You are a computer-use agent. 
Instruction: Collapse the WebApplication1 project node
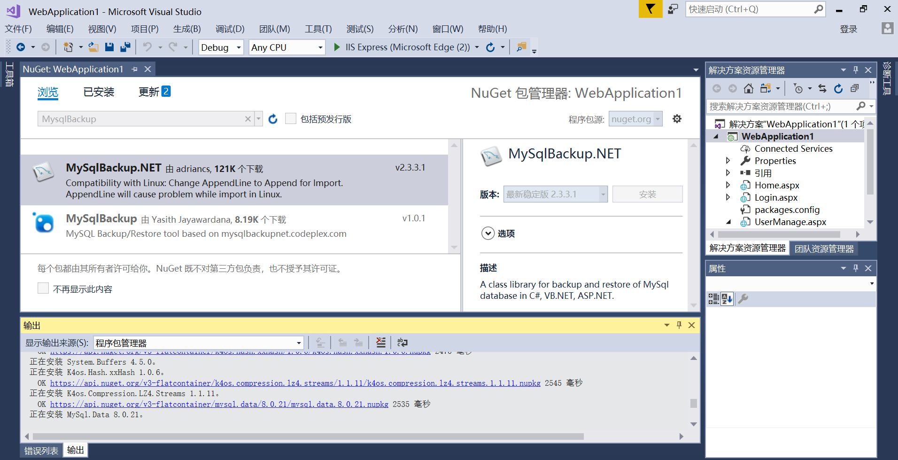pyautogui.click(x=716, y=136)
